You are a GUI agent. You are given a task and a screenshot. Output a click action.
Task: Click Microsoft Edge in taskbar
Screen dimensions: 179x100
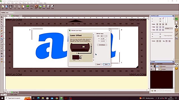click(38, 98)
